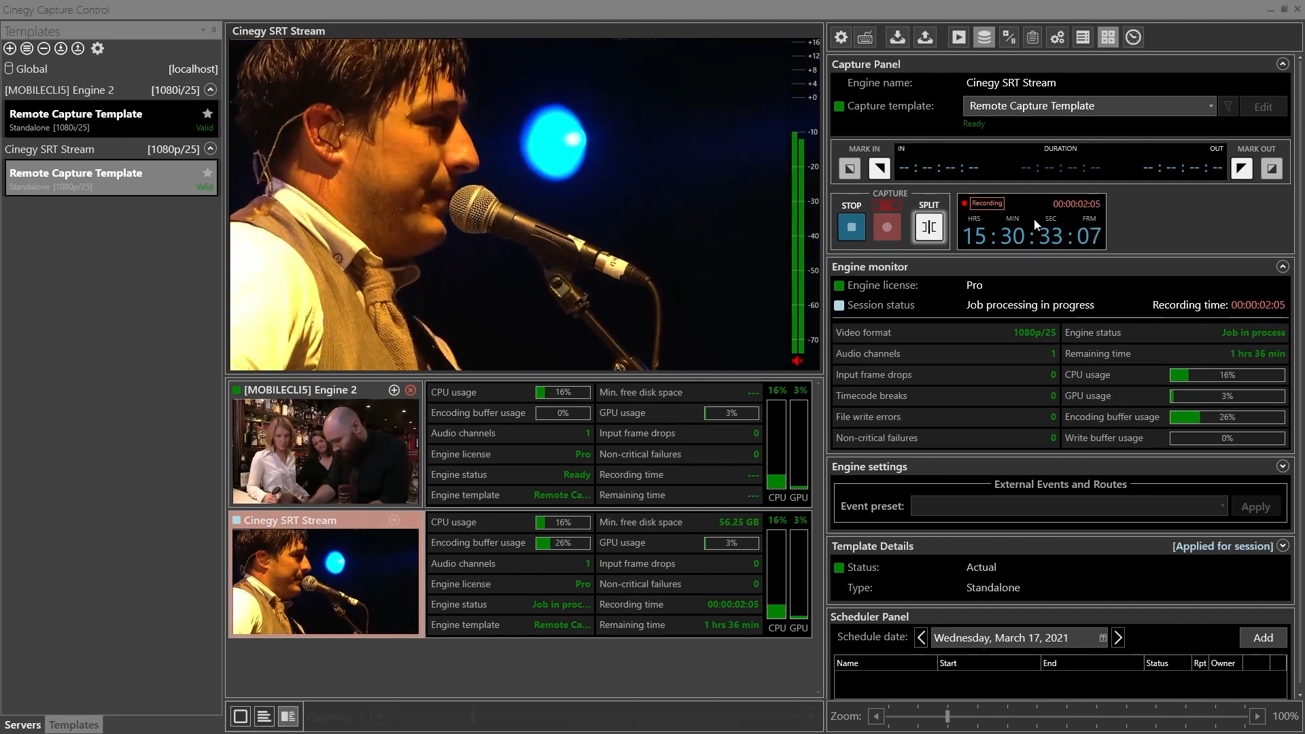Click zoom slider right arrow
Viewport: 1305px width, 734px height.
1257,716
